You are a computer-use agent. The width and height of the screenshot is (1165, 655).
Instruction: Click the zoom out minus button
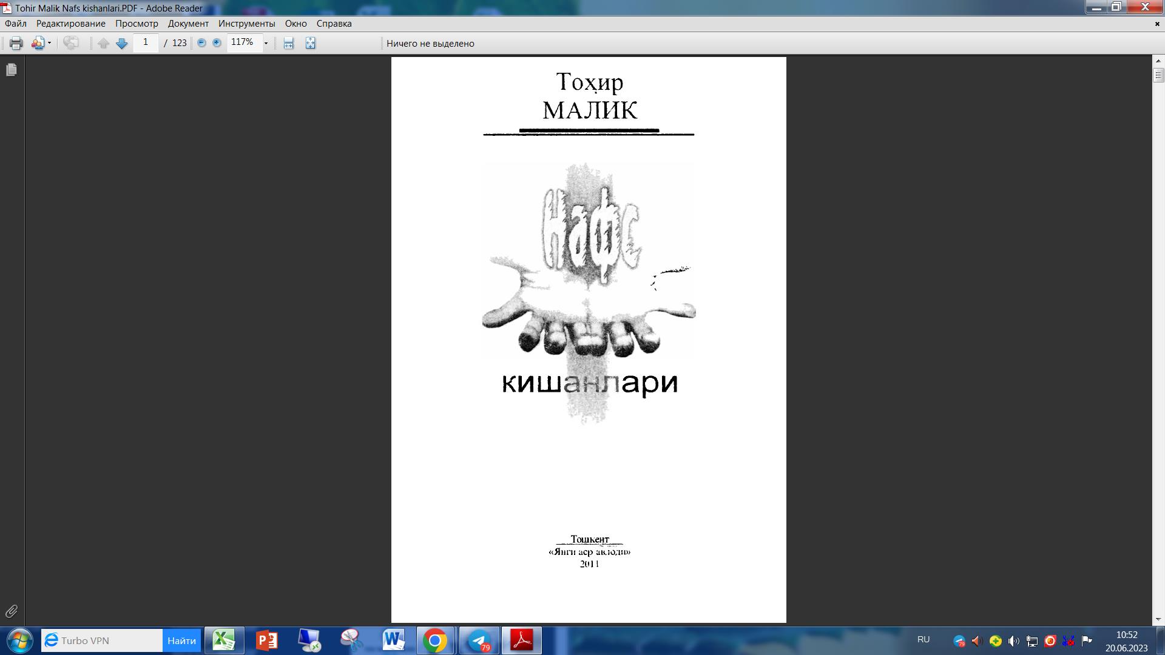pos(201,43)
